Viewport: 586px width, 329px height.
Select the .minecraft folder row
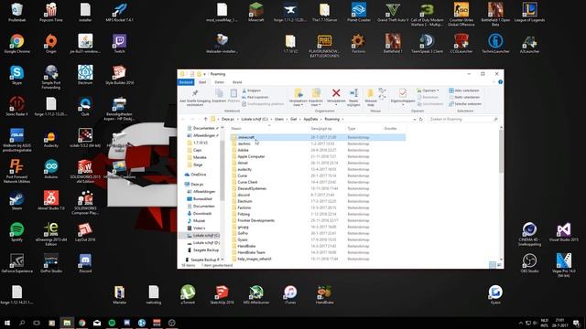click(318, 137)
